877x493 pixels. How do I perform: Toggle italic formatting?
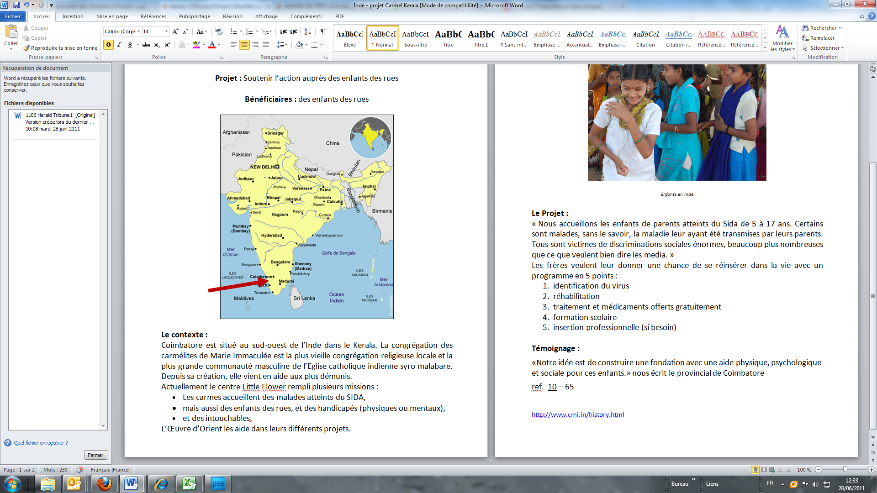[119, 45]
